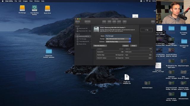Click the Partition toolbar icon
The width and height of the screenshot is (190, 106).
[x=109, y=21]
